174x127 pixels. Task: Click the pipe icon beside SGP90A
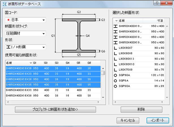[x=115, y=75]
